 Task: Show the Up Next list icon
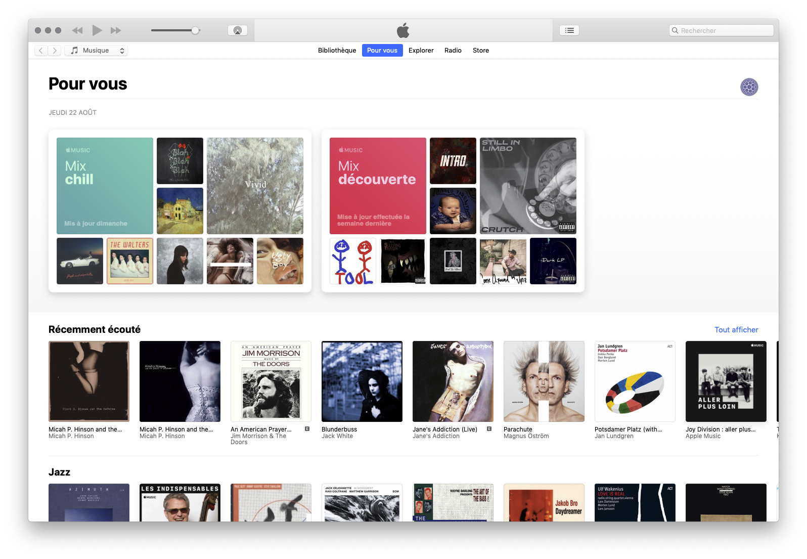569,30
